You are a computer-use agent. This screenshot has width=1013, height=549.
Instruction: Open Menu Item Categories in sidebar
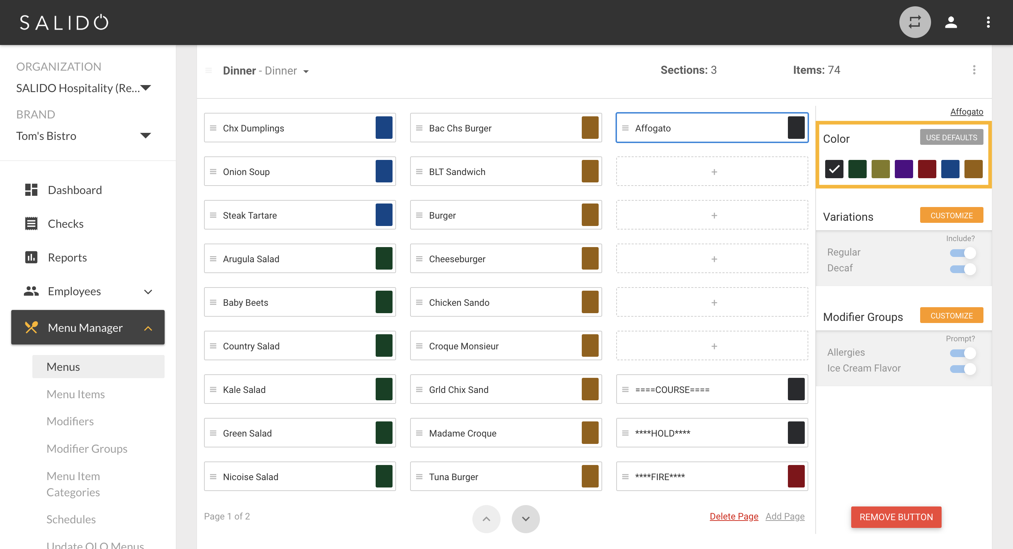(73, 484)
